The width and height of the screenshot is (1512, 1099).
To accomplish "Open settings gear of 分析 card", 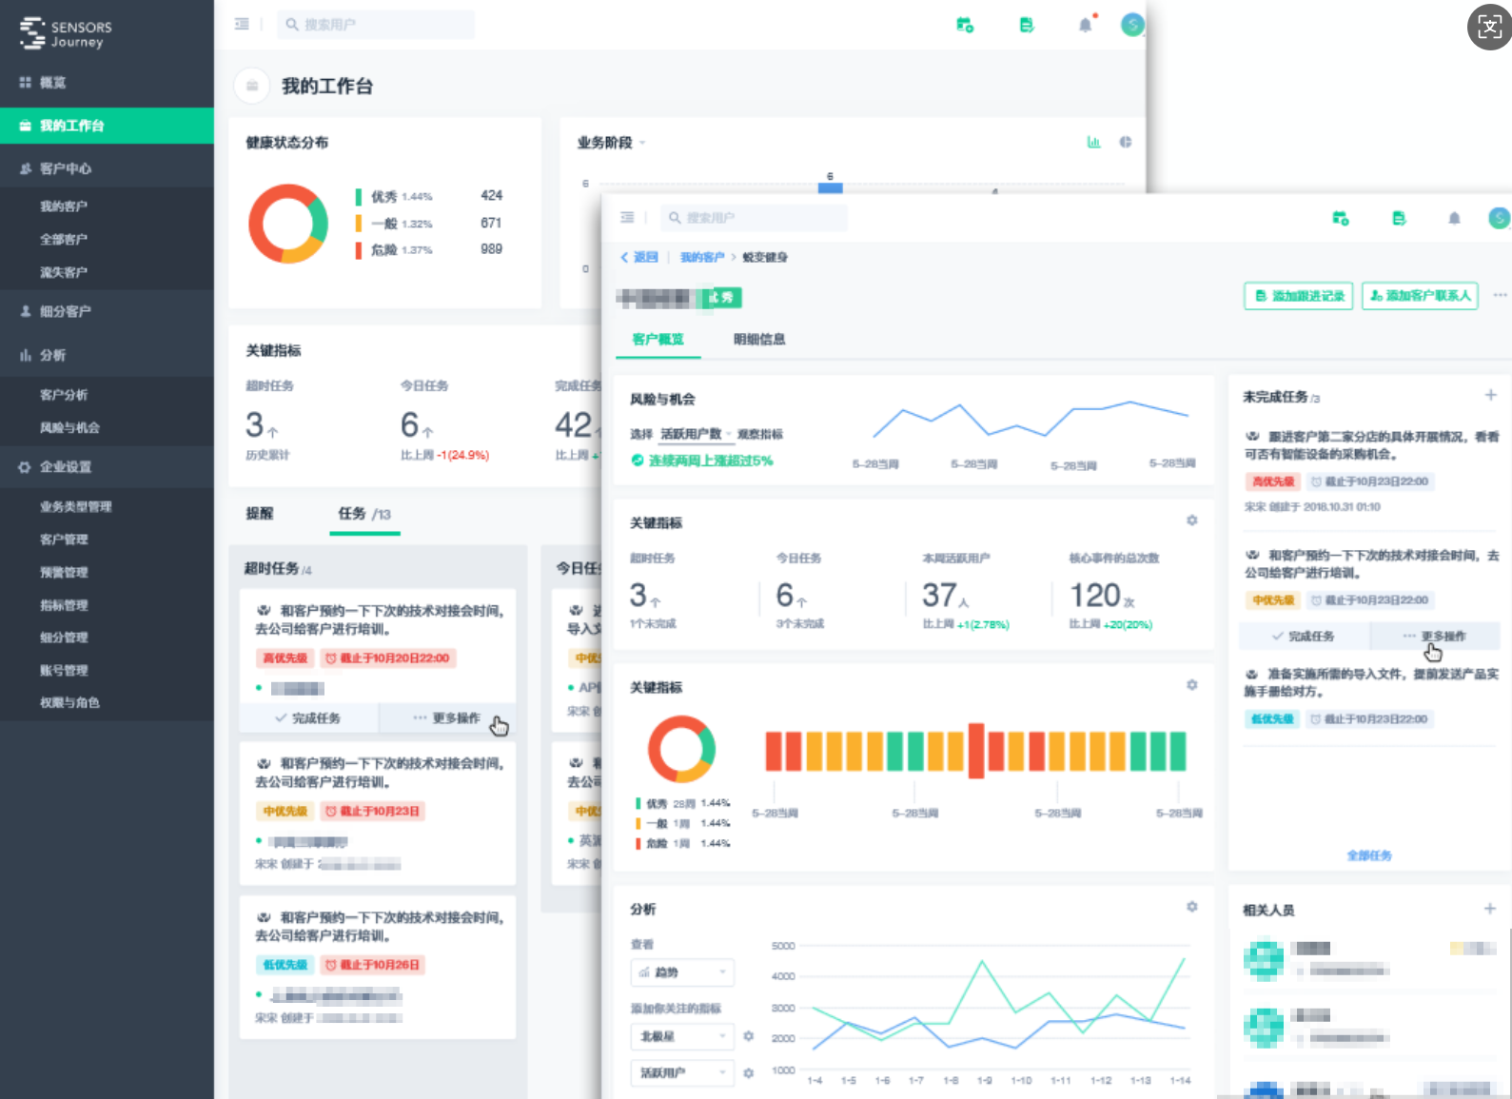I will click(1191, 907).
